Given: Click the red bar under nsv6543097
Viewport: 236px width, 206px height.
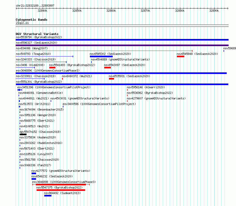Looking at the screenshot, I should (107, 68).
